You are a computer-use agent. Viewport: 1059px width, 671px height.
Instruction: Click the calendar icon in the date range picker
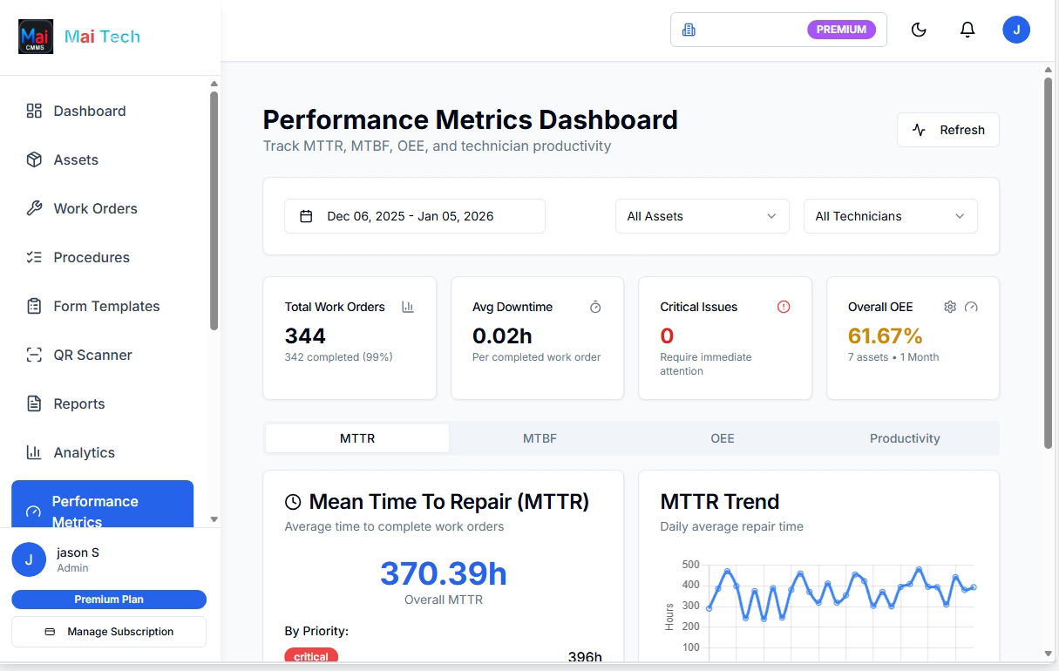point(306,215)
